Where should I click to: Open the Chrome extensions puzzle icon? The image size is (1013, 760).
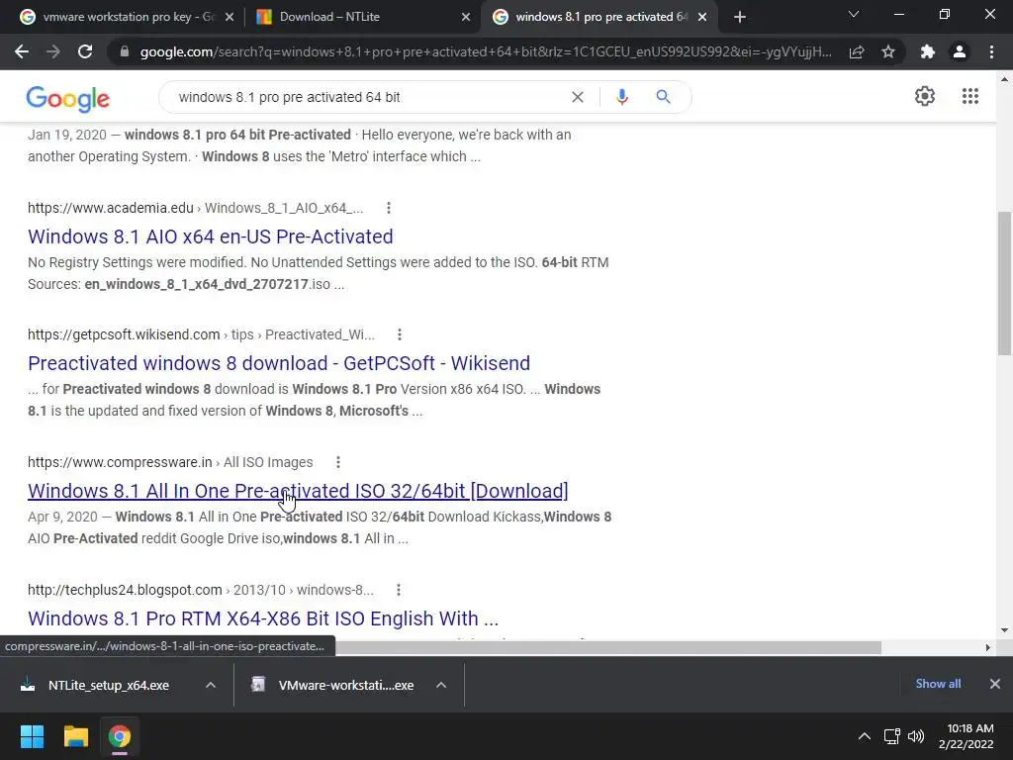(x=928, y=51)
